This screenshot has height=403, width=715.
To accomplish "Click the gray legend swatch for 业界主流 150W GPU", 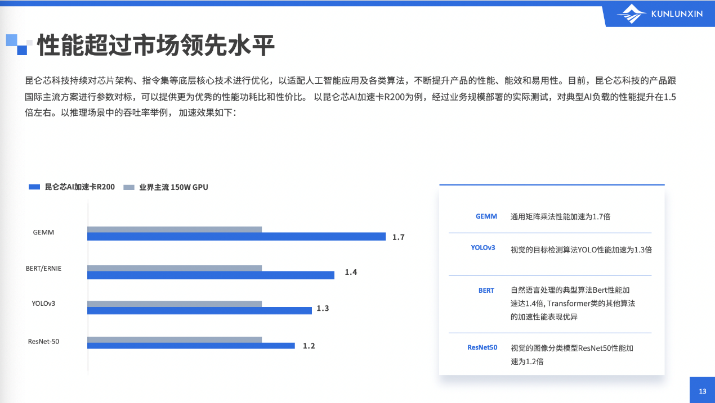I will coord(129,187).
